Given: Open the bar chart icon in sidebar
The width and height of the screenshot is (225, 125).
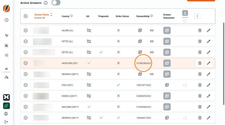Looking at the screenshot, I should (7, 45).
